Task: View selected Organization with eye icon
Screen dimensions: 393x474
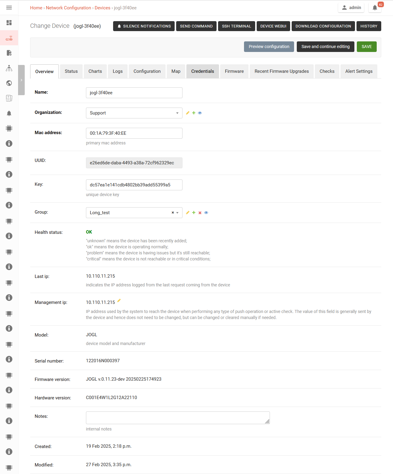Action: (x=200, y=113)
